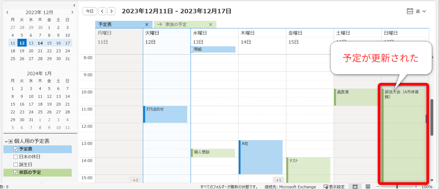Expand the +1 more items on Thursday

click(x=278, y=180)
